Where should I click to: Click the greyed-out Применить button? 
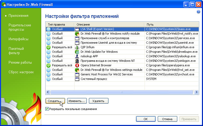tap(189, 119)
